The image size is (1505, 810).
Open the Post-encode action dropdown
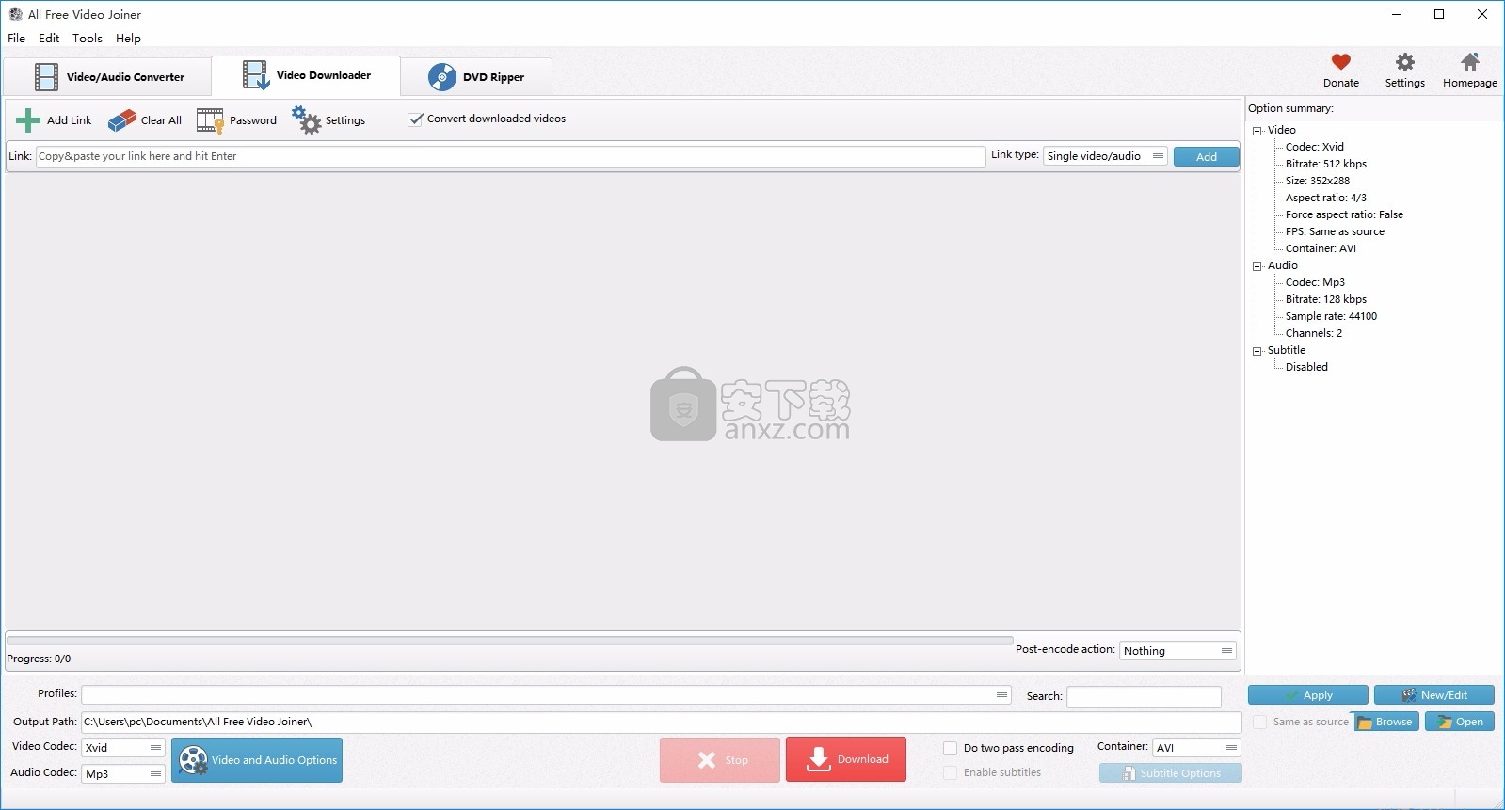[x=1177, y=651]
